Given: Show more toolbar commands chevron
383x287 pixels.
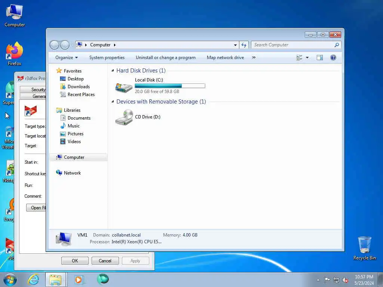Looking at the screenshot, I should [254, 58].
